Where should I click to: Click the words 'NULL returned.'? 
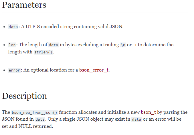36,126
